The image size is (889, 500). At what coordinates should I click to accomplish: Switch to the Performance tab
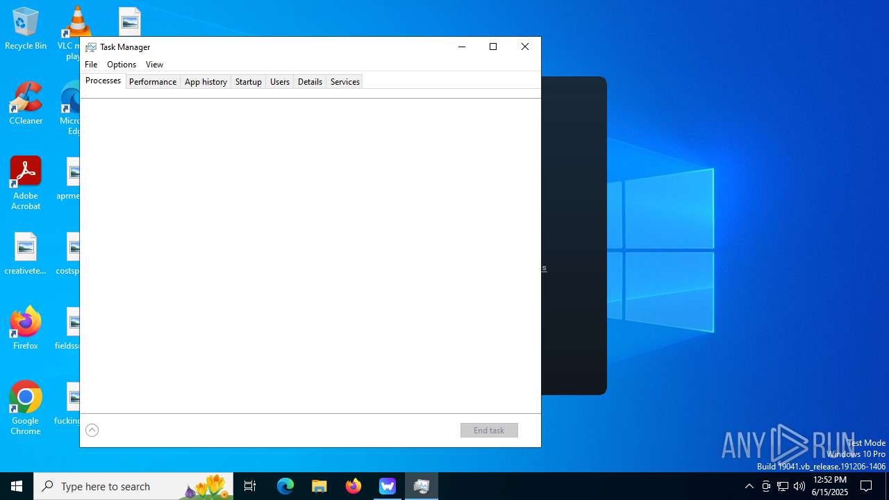pyautogui.click(x=153, y=82)
